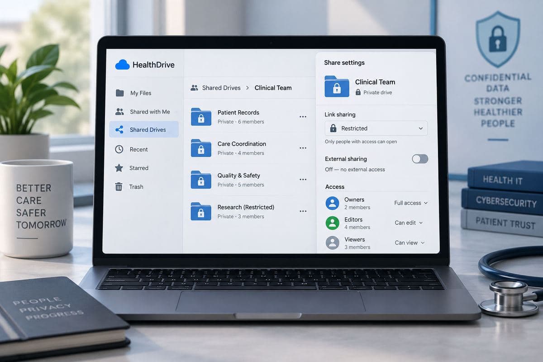The width and height of the screenshot is (543, 362).
Task: Open the Quality & Safety folder name
Action: [x=239, y=176]
